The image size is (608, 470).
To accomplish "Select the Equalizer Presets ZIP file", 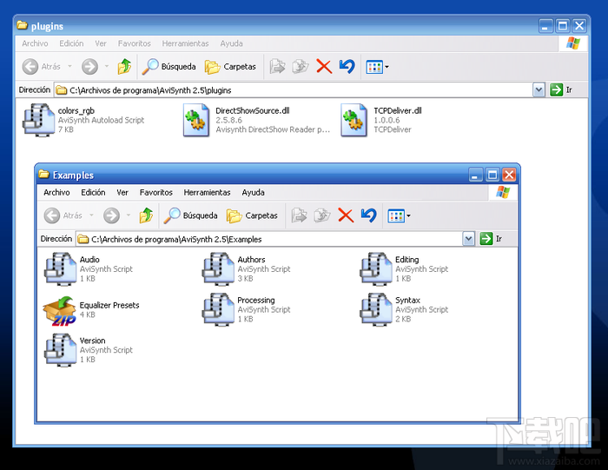I will point(91,310).
